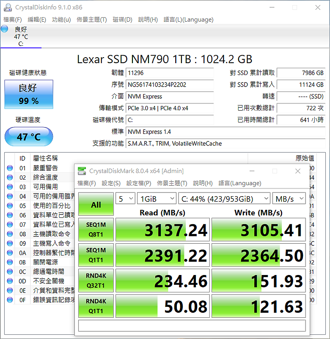This screenshot has width=330, height=339.
Task: Click the transfer mode field PCIe 3.0 x4
Action: tap(170, 108)
